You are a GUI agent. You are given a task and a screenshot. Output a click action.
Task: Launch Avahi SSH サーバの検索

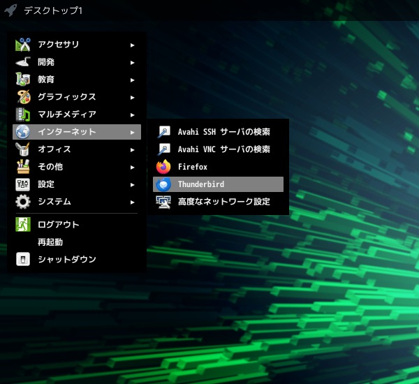coord(218,132)
